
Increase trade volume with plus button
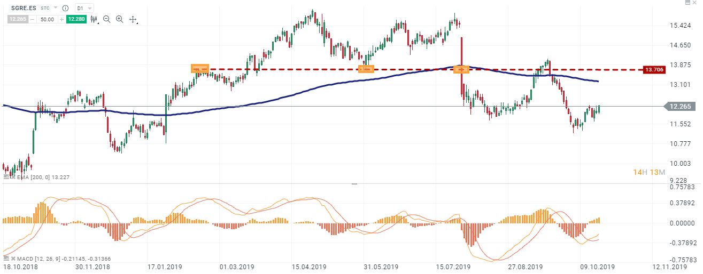[61, 19]
